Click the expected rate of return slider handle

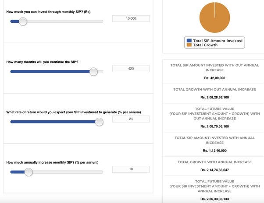pos(99,122)
